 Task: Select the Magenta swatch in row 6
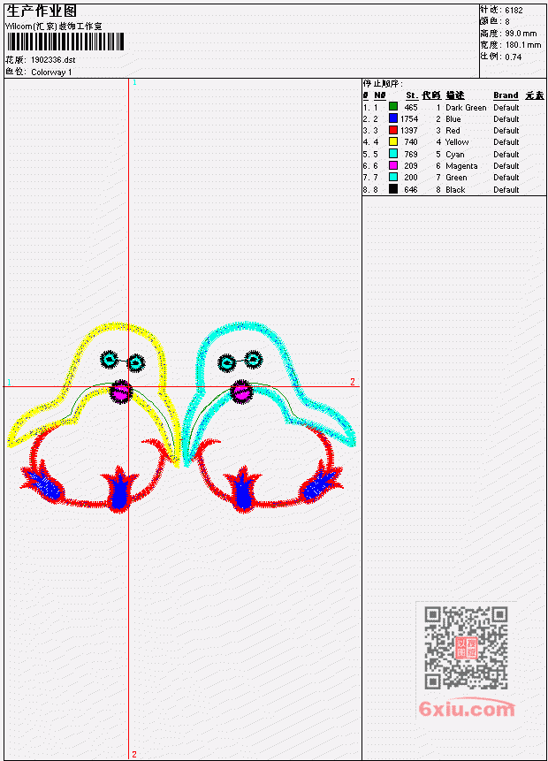392,165
